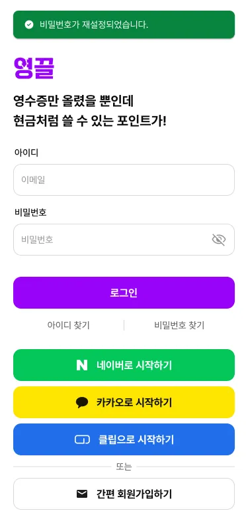Open the 비밀번호 찾기 link
Viewport: 248px width, 531px height.
click(179, 325)
